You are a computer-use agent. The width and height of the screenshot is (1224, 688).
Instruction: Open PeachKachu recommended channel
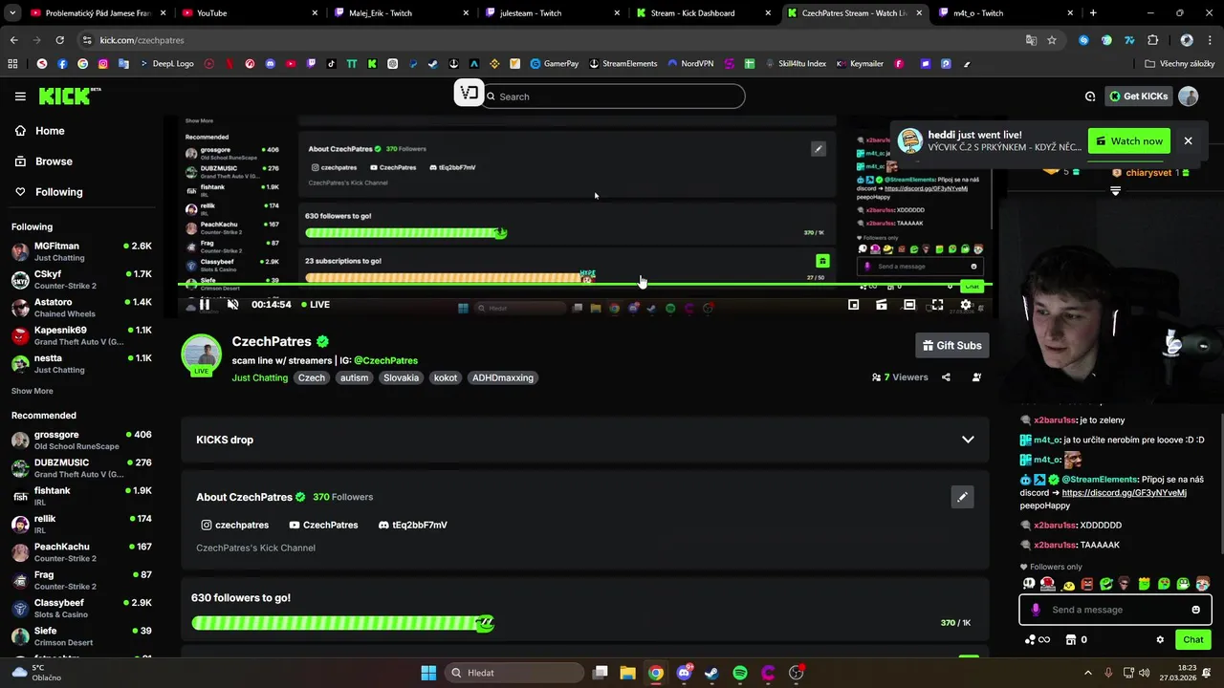pyautogui.click(x=81, y=552)
